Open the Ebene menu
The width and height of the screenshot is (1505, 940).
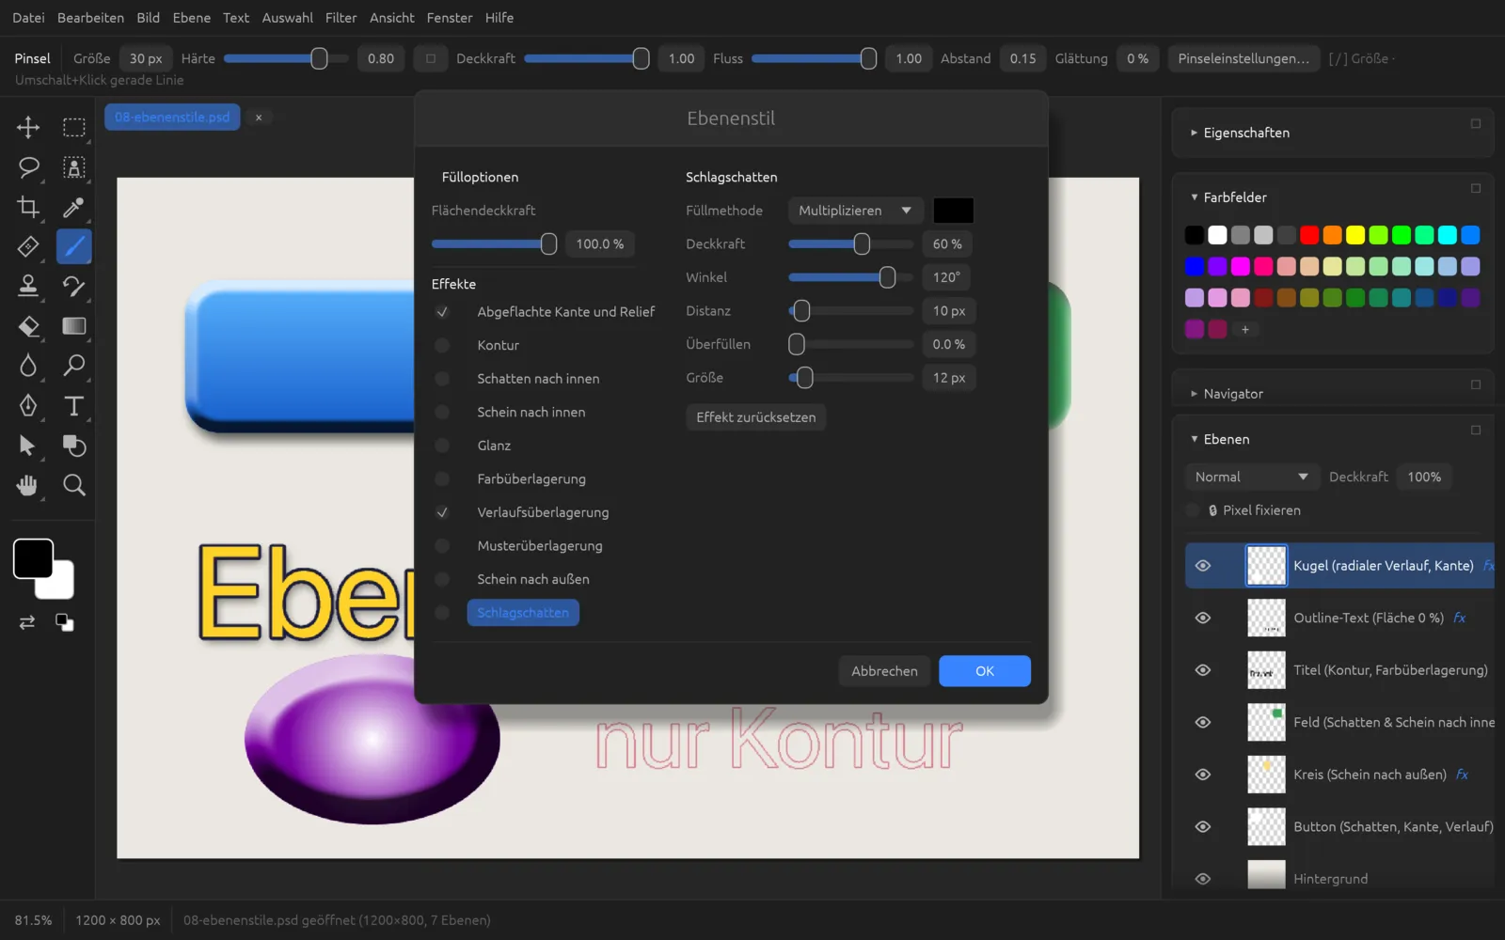click(191, 18)
